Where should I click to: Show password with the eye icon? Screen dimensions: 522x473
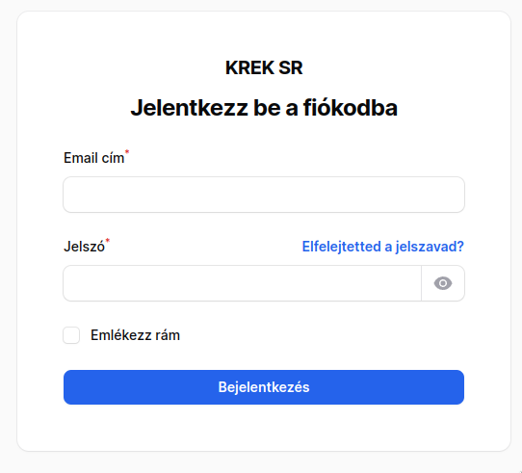(443, 283)
